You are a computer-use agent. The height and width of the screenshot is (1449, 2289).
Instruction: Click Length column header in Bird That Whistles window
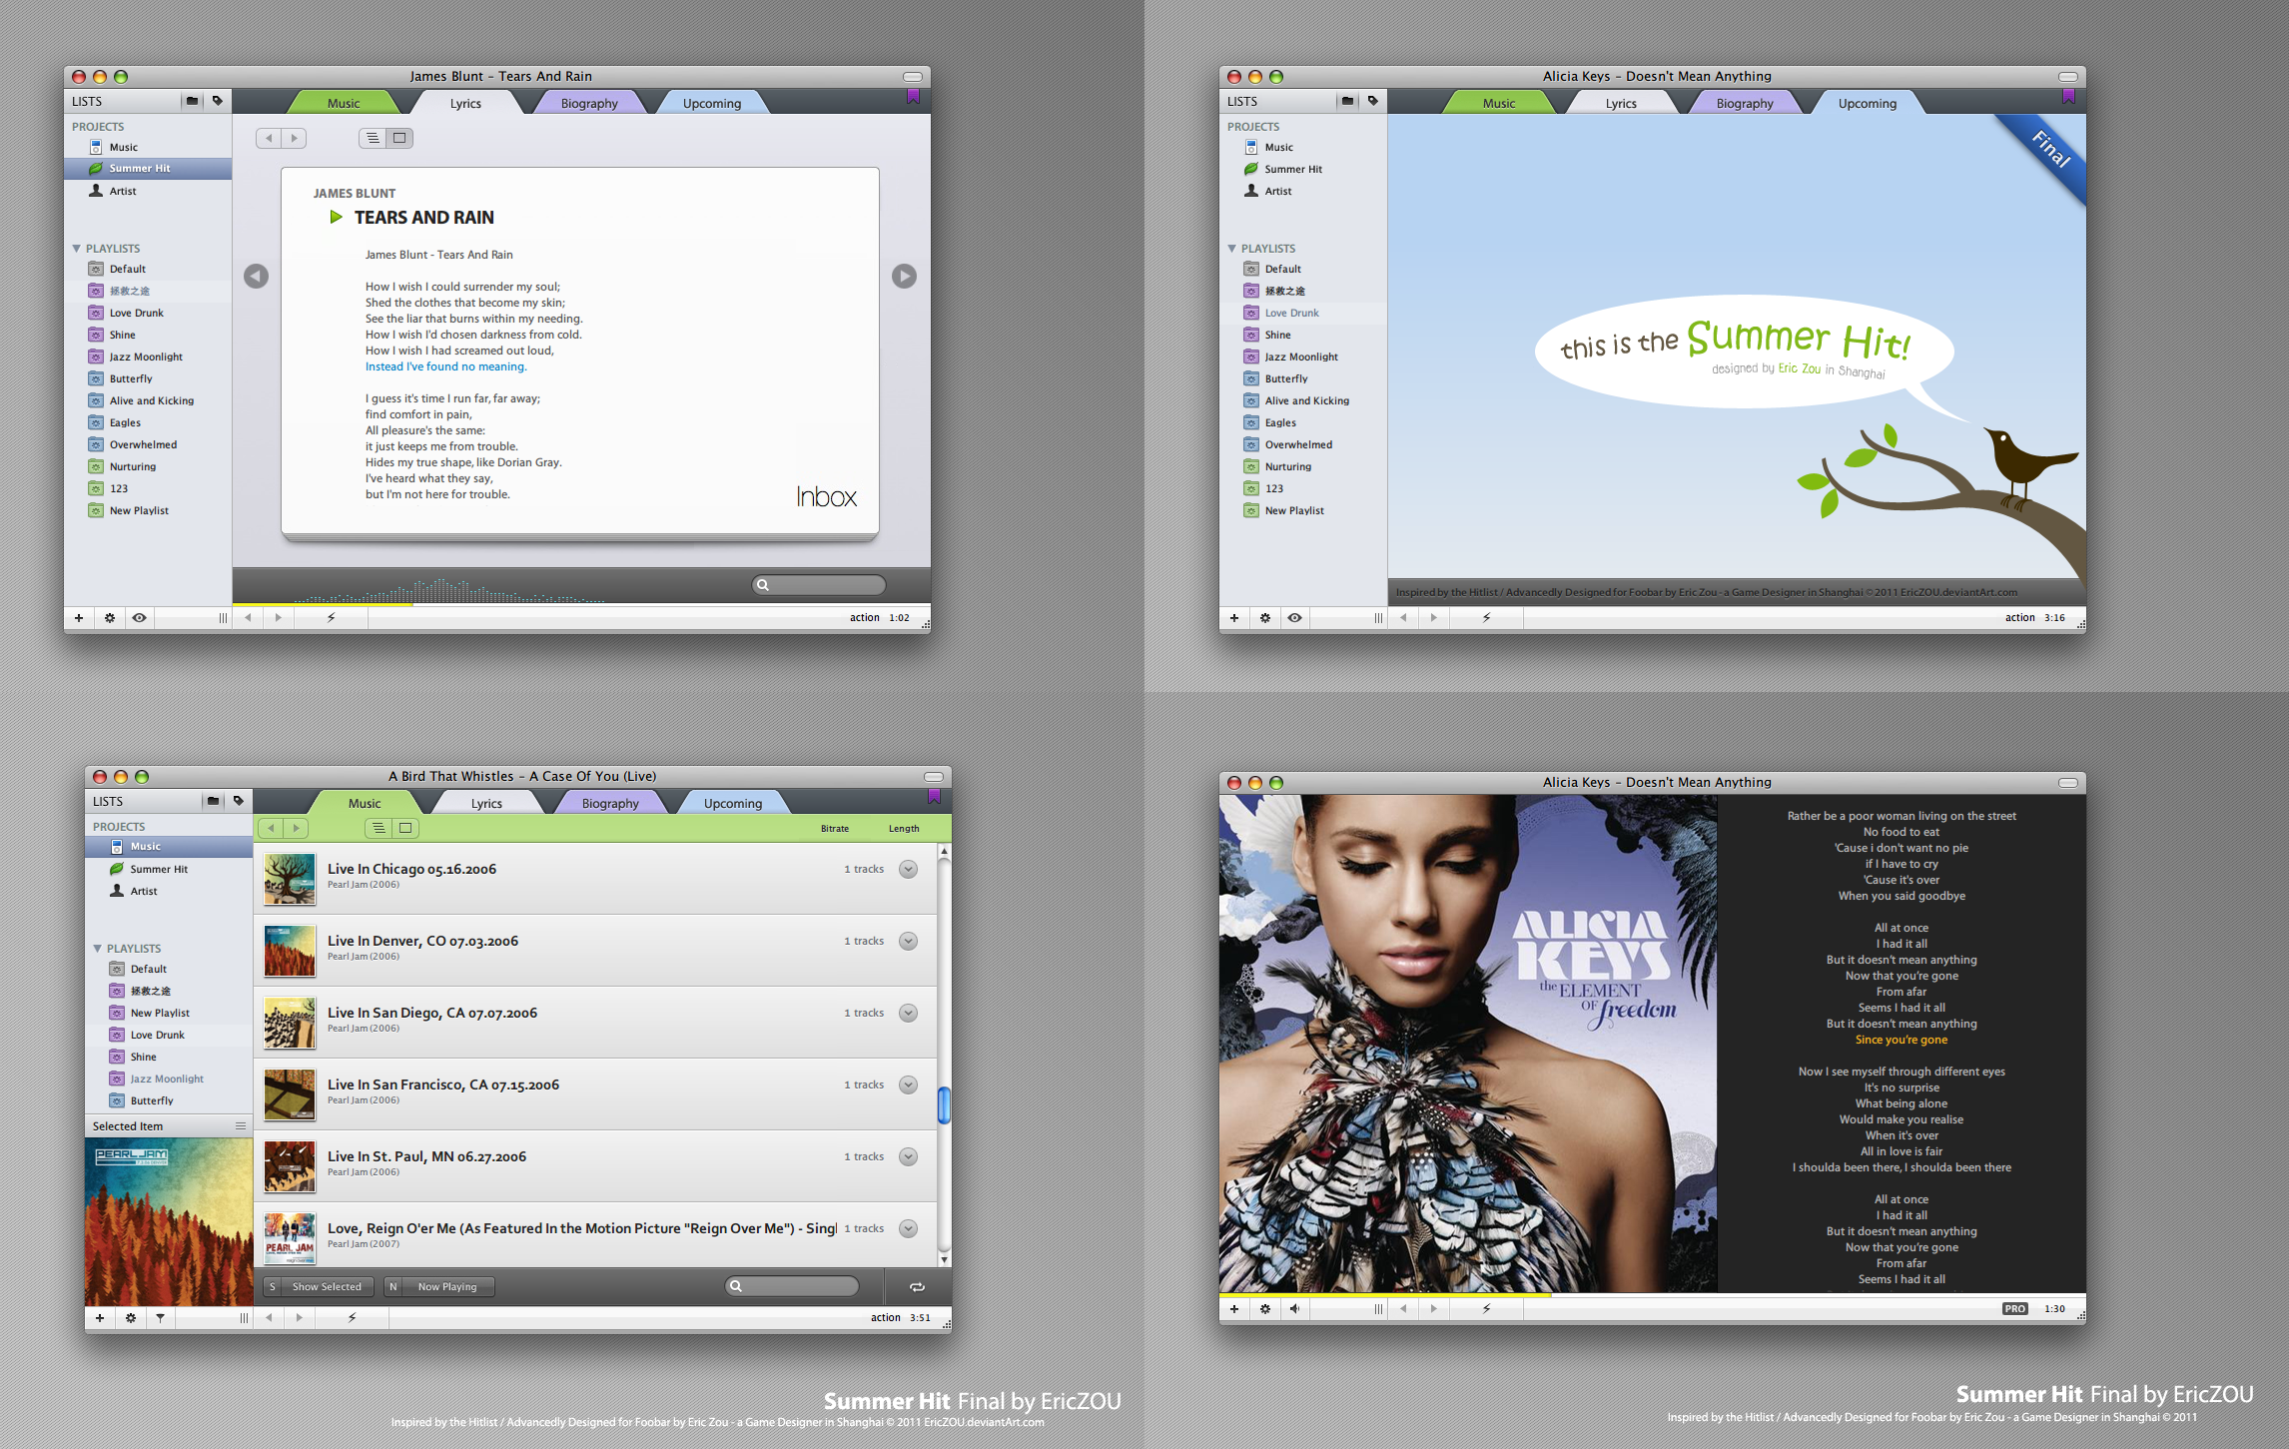pos(904,828)
